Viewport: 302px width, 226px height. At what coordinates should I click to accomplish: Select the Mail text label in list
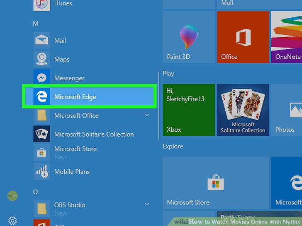60,41
